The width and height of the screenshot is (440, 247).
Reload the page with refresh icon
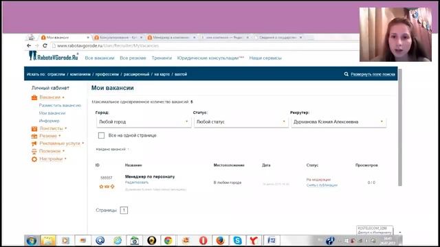tap(45, 45)
